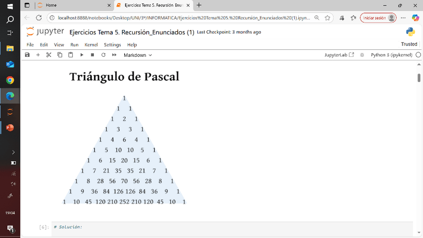Reload the current page
This screenshot has width=423, height=238.
[x=39, y=18]
